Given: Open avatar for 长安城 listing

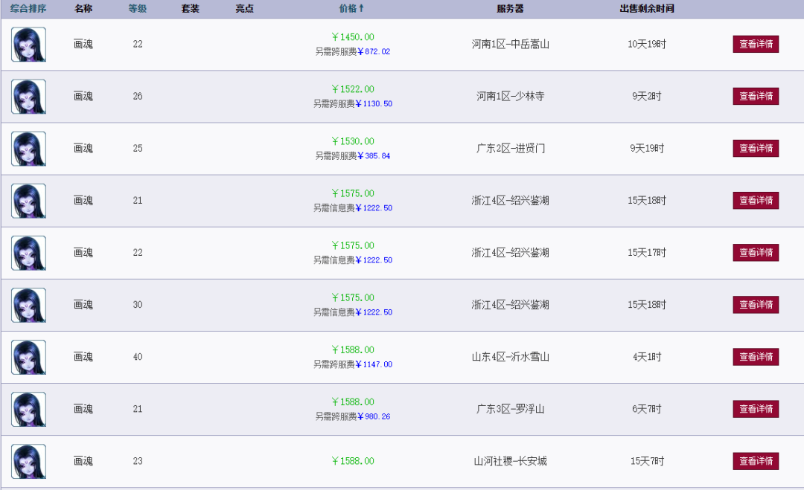Looking at the screenshot, I should coord(29,462).
